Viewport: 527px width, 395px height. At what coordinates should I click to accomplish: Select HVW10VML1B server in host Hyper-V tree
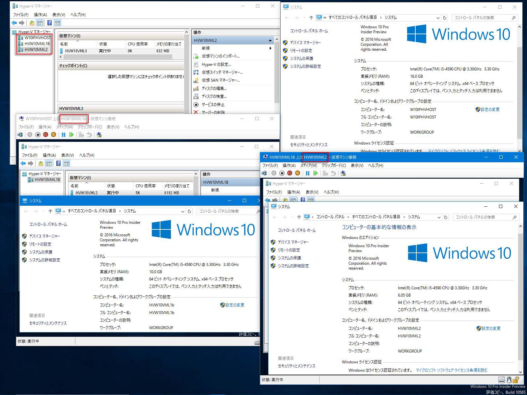[37, 43]
